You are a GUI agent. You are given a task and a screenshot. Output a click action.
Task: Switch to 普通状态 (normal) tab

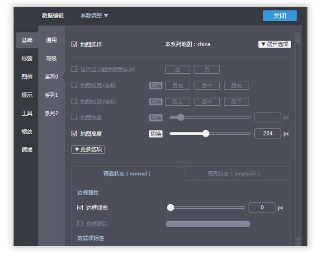(128, 174)
